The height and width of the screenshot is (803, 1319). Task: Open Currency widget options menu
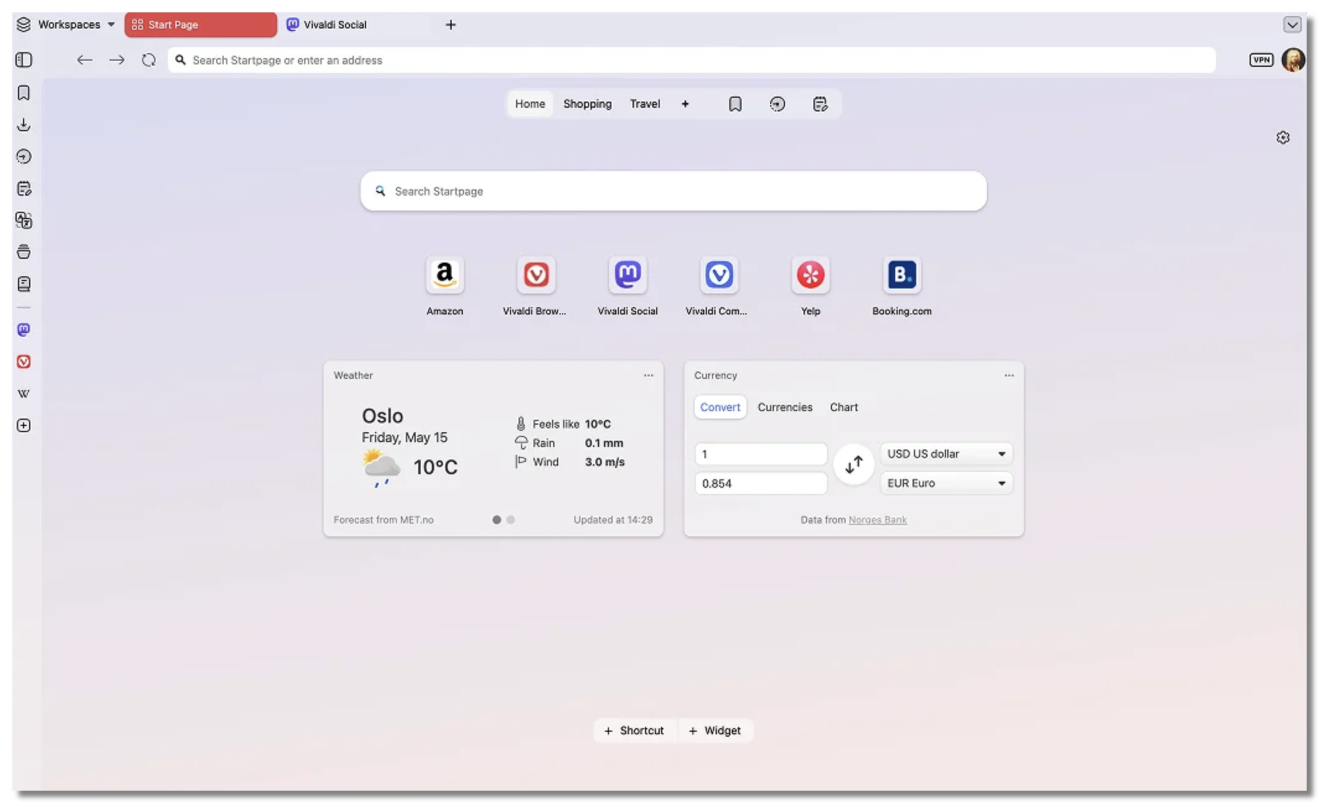1009,375
